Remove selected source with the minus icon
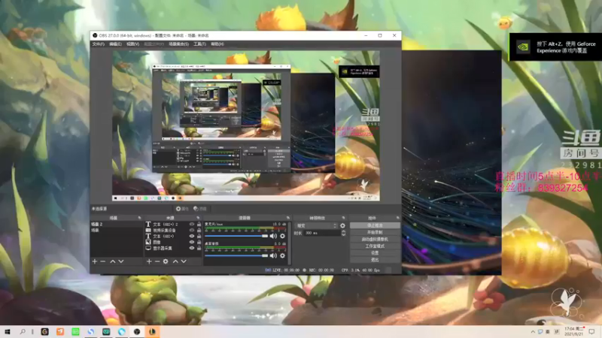The image size is (602, 338). tap(157, 261)
